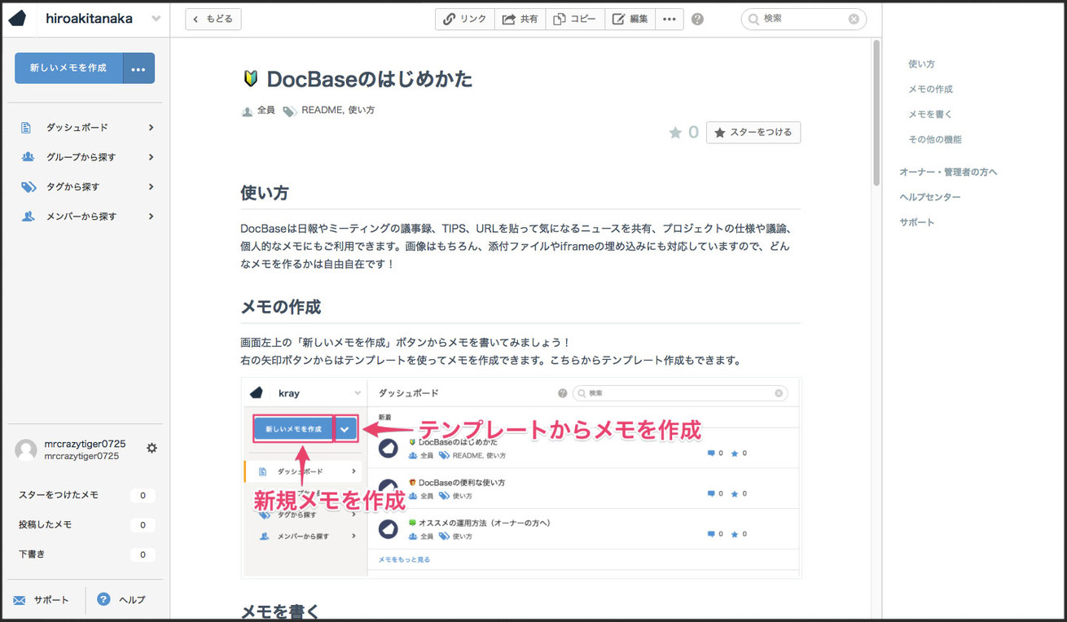Click the スターをつける button
1067x622 pixels.
753,132
